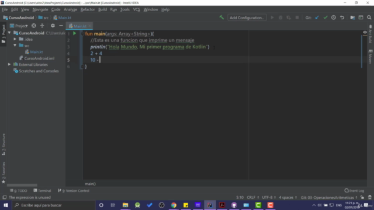Click Cortana circle icon on taskbar

pos(101,205)
